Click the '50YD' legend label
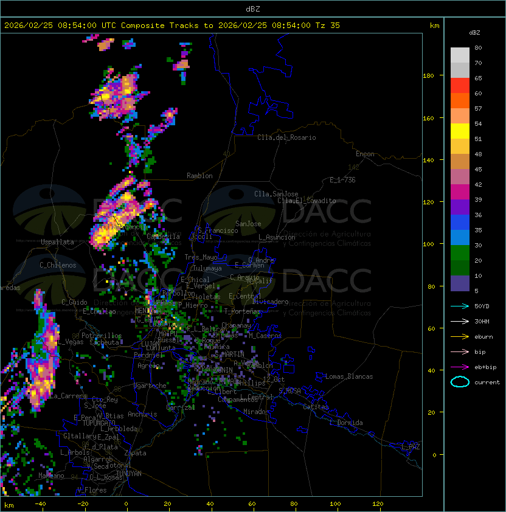The image size is (506, 512). (482, 306)
